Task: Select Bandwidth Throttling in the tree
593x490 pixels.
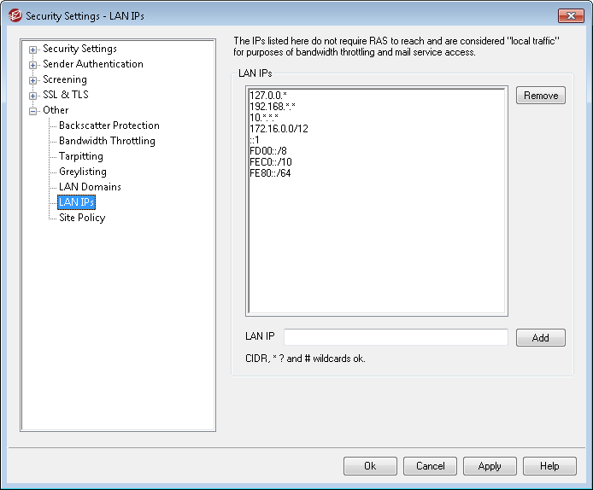Action: point(107,141)
